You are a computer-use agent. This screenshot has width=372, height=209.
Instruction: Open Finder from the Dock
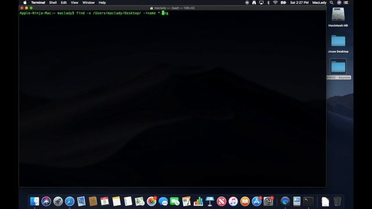point(35,201)
